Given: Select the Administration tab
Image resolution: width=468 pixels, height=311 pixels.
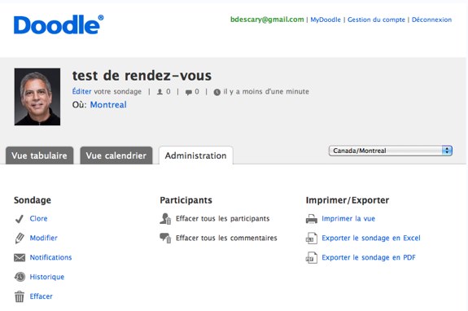Looking at the screenshot, I should (196, 155).
